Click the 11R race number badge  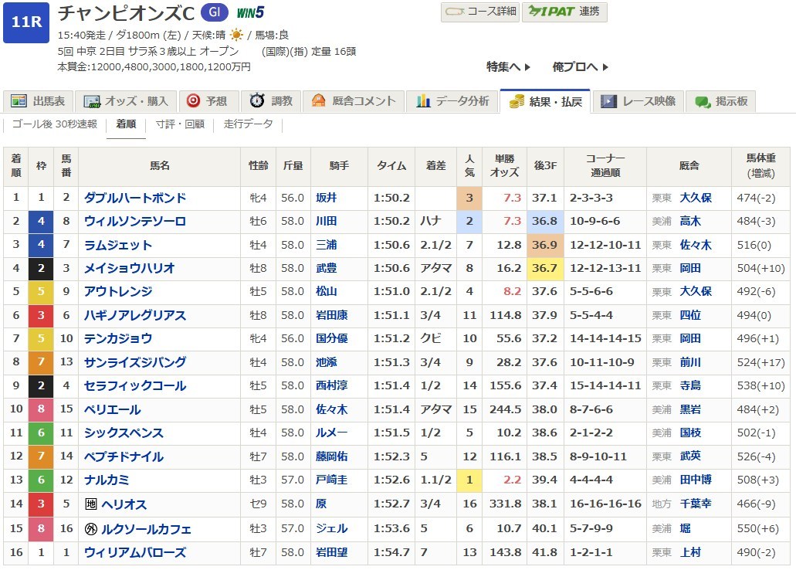27,22
